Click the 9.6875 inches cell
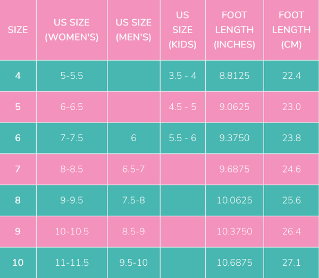The width and height of the screenshot is (319, 278). pyautogui.click(x=234, y=169)
